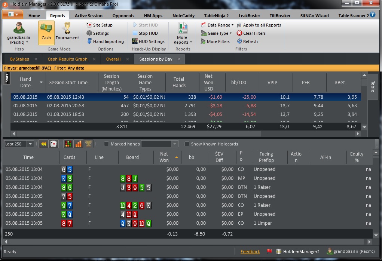Expand Game Type filter dropdown
This screenshot has height=261, width=382.
point(230,33)
